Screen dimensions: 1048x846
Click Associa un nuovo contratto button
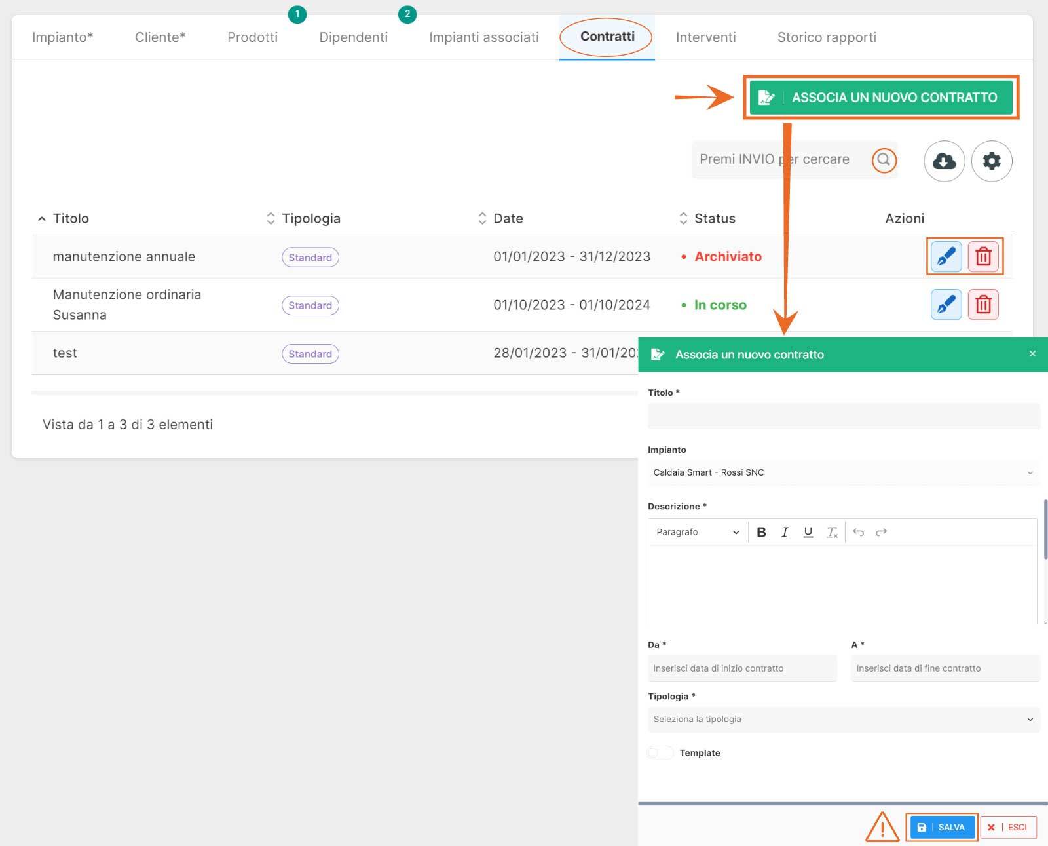pos(881,98)
